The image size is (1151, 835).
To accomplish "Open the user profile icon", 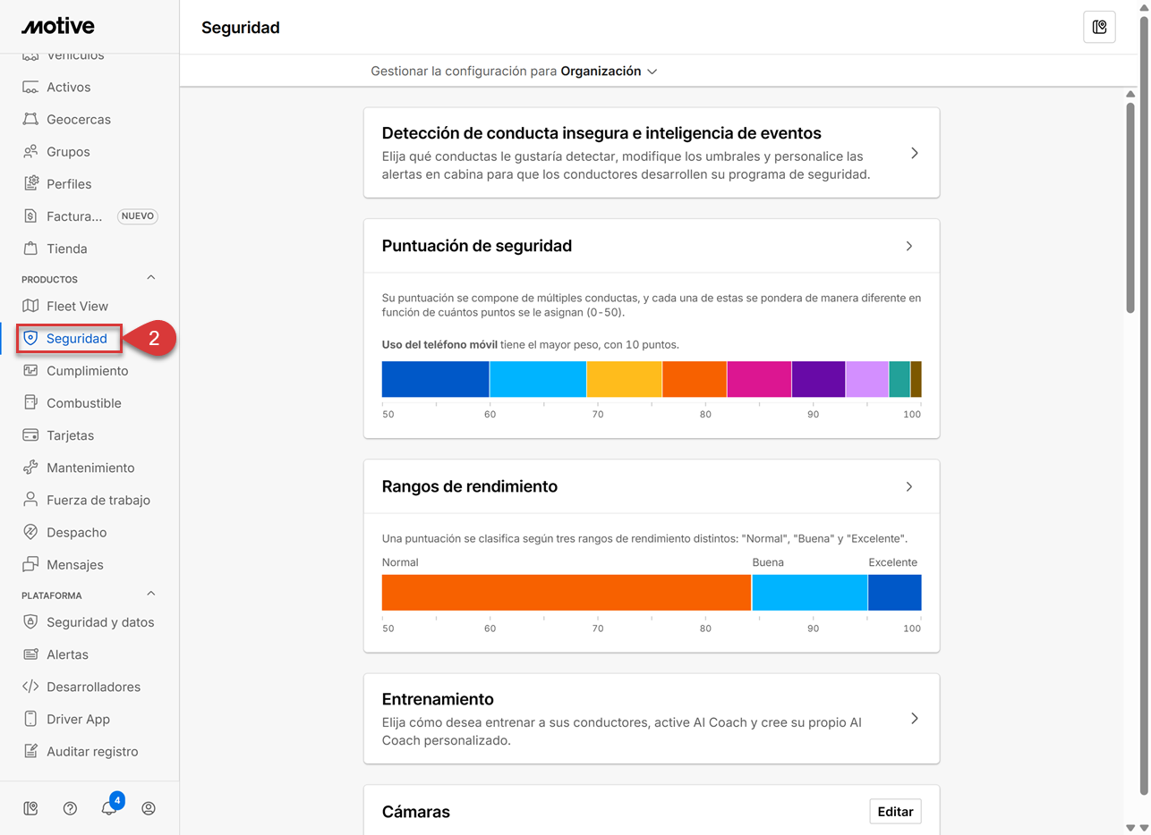I will pyautogui.click(x=149, y=808).
